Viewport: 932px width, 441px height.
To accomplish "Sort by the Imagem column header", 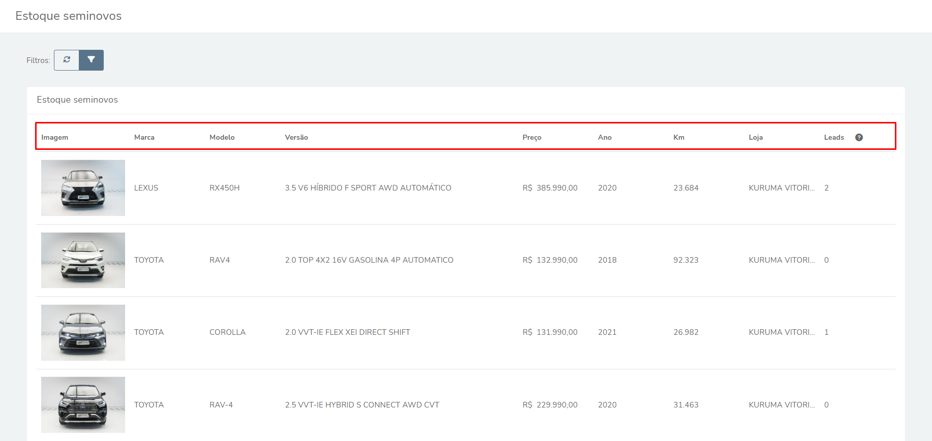I will (54, 137).
